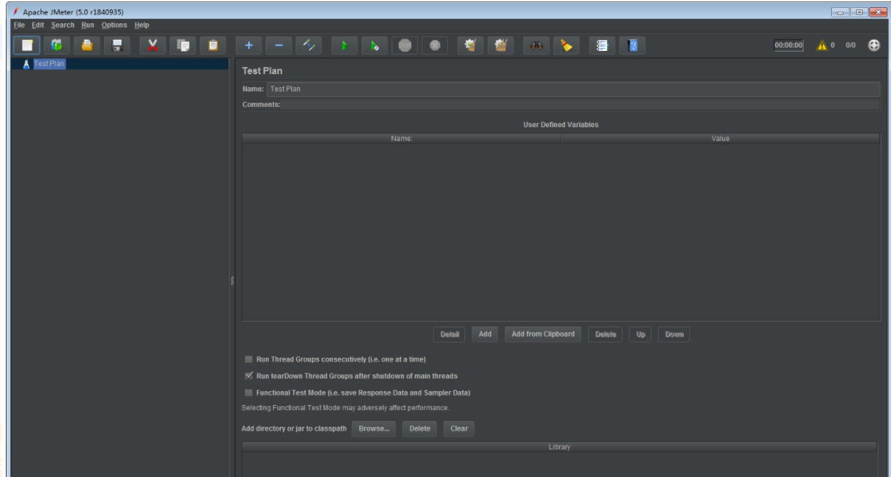Click the Comments input field
Image resolution: width=891 pixels, height=477 pixels.
581,105
